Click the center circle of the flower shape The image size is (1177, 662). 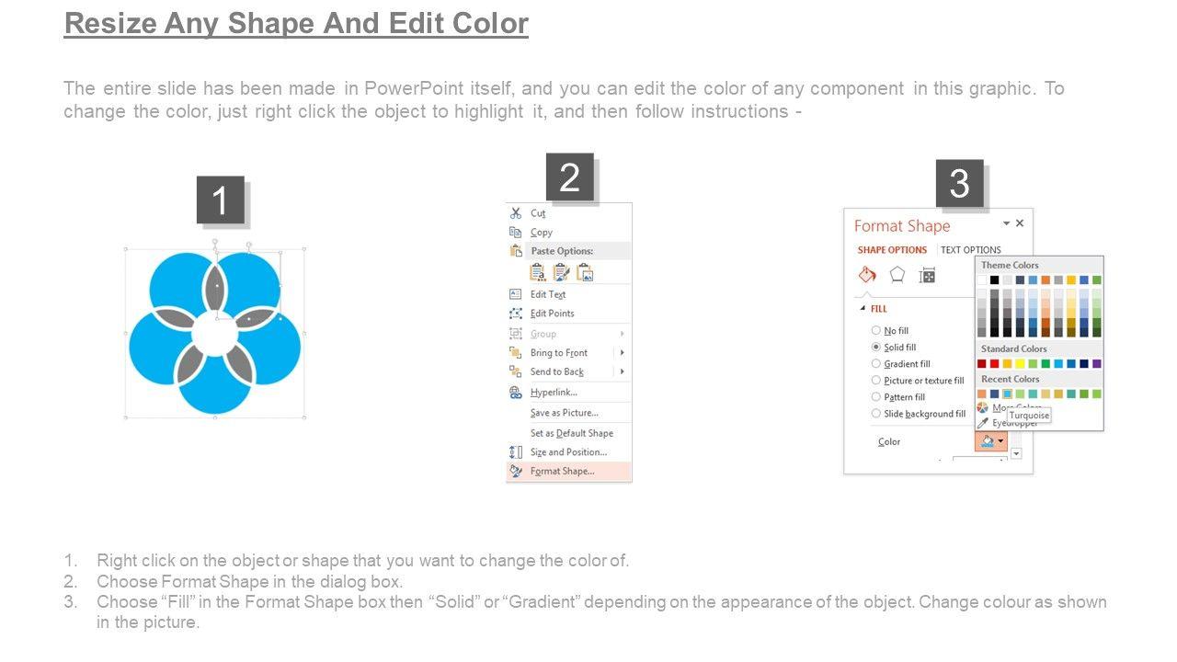click(x=214, y=334)
